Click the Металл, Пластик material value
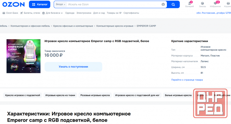 pos(210,55)
